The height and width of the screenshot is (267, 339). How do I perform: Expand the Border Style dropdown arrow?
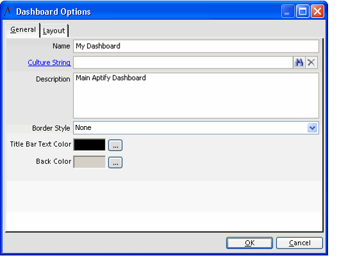pos(312,128)
